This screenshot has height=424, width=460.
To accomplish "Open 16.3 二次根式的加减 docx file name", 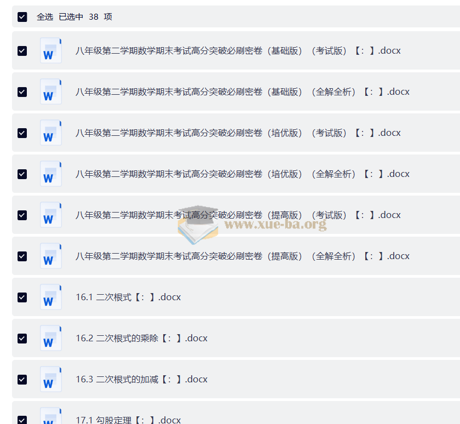I will [x=141, y=380].
